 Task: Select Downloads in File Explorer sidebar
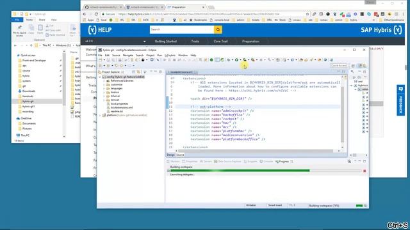click(x=28, y=91)
